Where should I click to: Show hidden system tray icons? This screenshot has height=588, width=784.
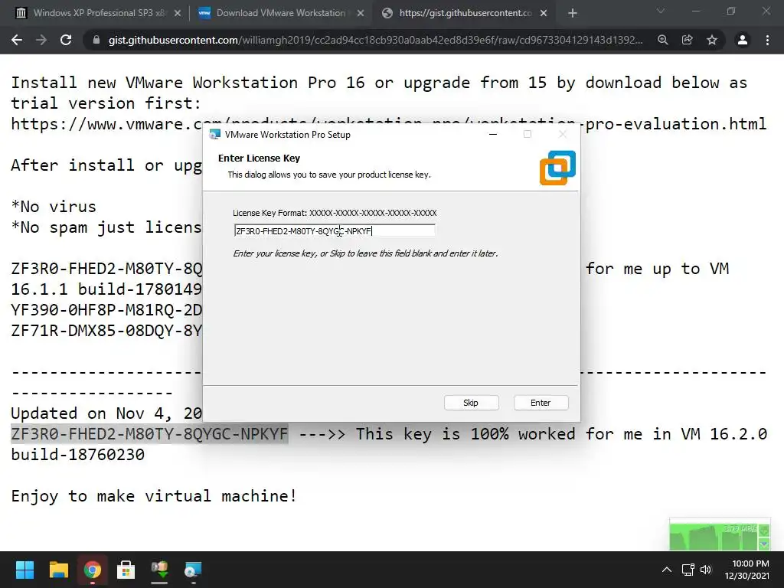coord(667,570)
